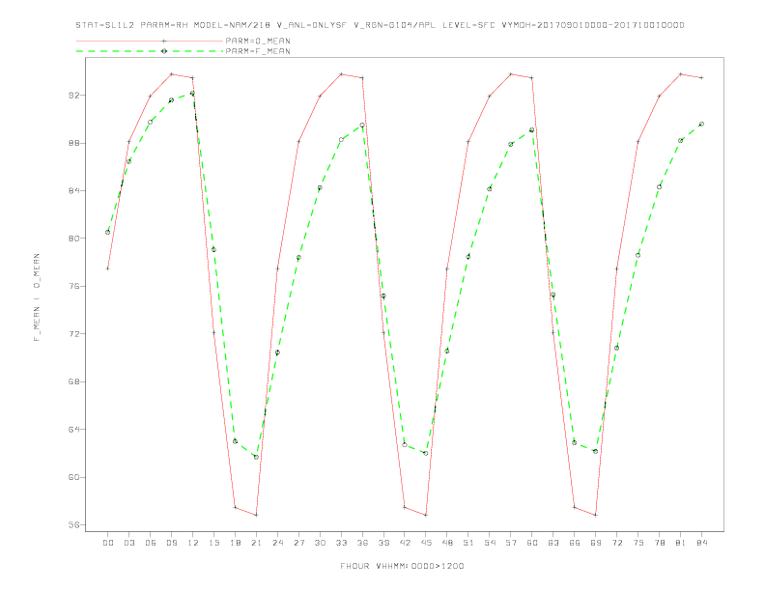The width and height of the screenshot is (765, 591).
Task: Click y-axis tick label 80
Action: pos(73,239)
